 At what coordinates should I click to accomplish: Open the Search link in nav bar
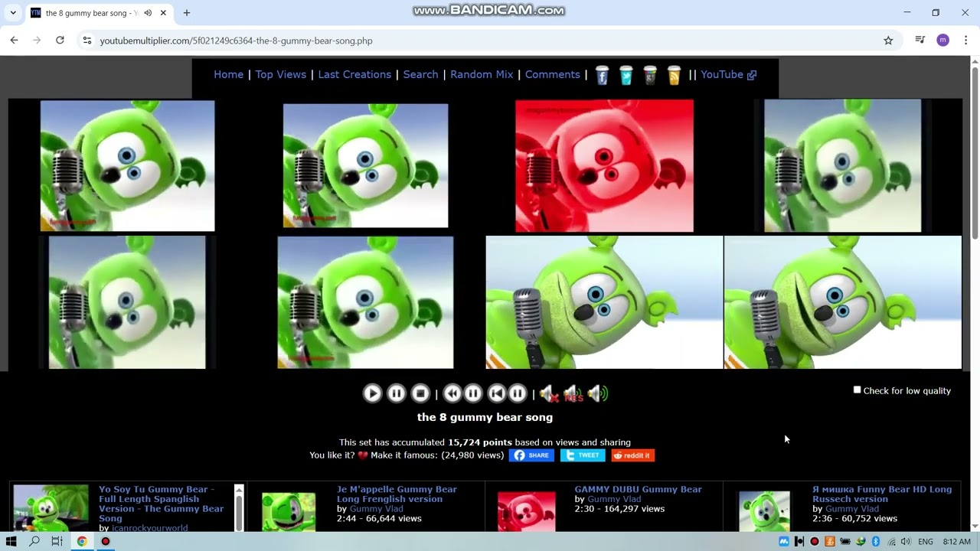[420, 74]
